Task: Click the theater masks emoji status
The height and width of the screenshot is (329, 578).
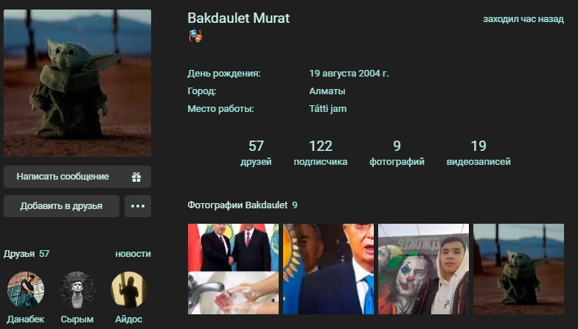Action: pyautogui.click(x=196, y=36)
